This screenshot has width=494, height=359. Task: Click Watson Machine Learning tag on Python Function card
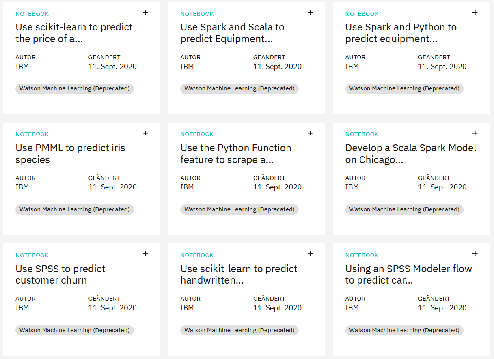point(239,209)
